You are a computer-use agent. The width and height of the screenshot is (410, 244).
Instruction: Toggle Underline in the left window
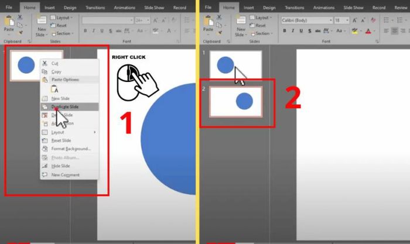(102, 31)
